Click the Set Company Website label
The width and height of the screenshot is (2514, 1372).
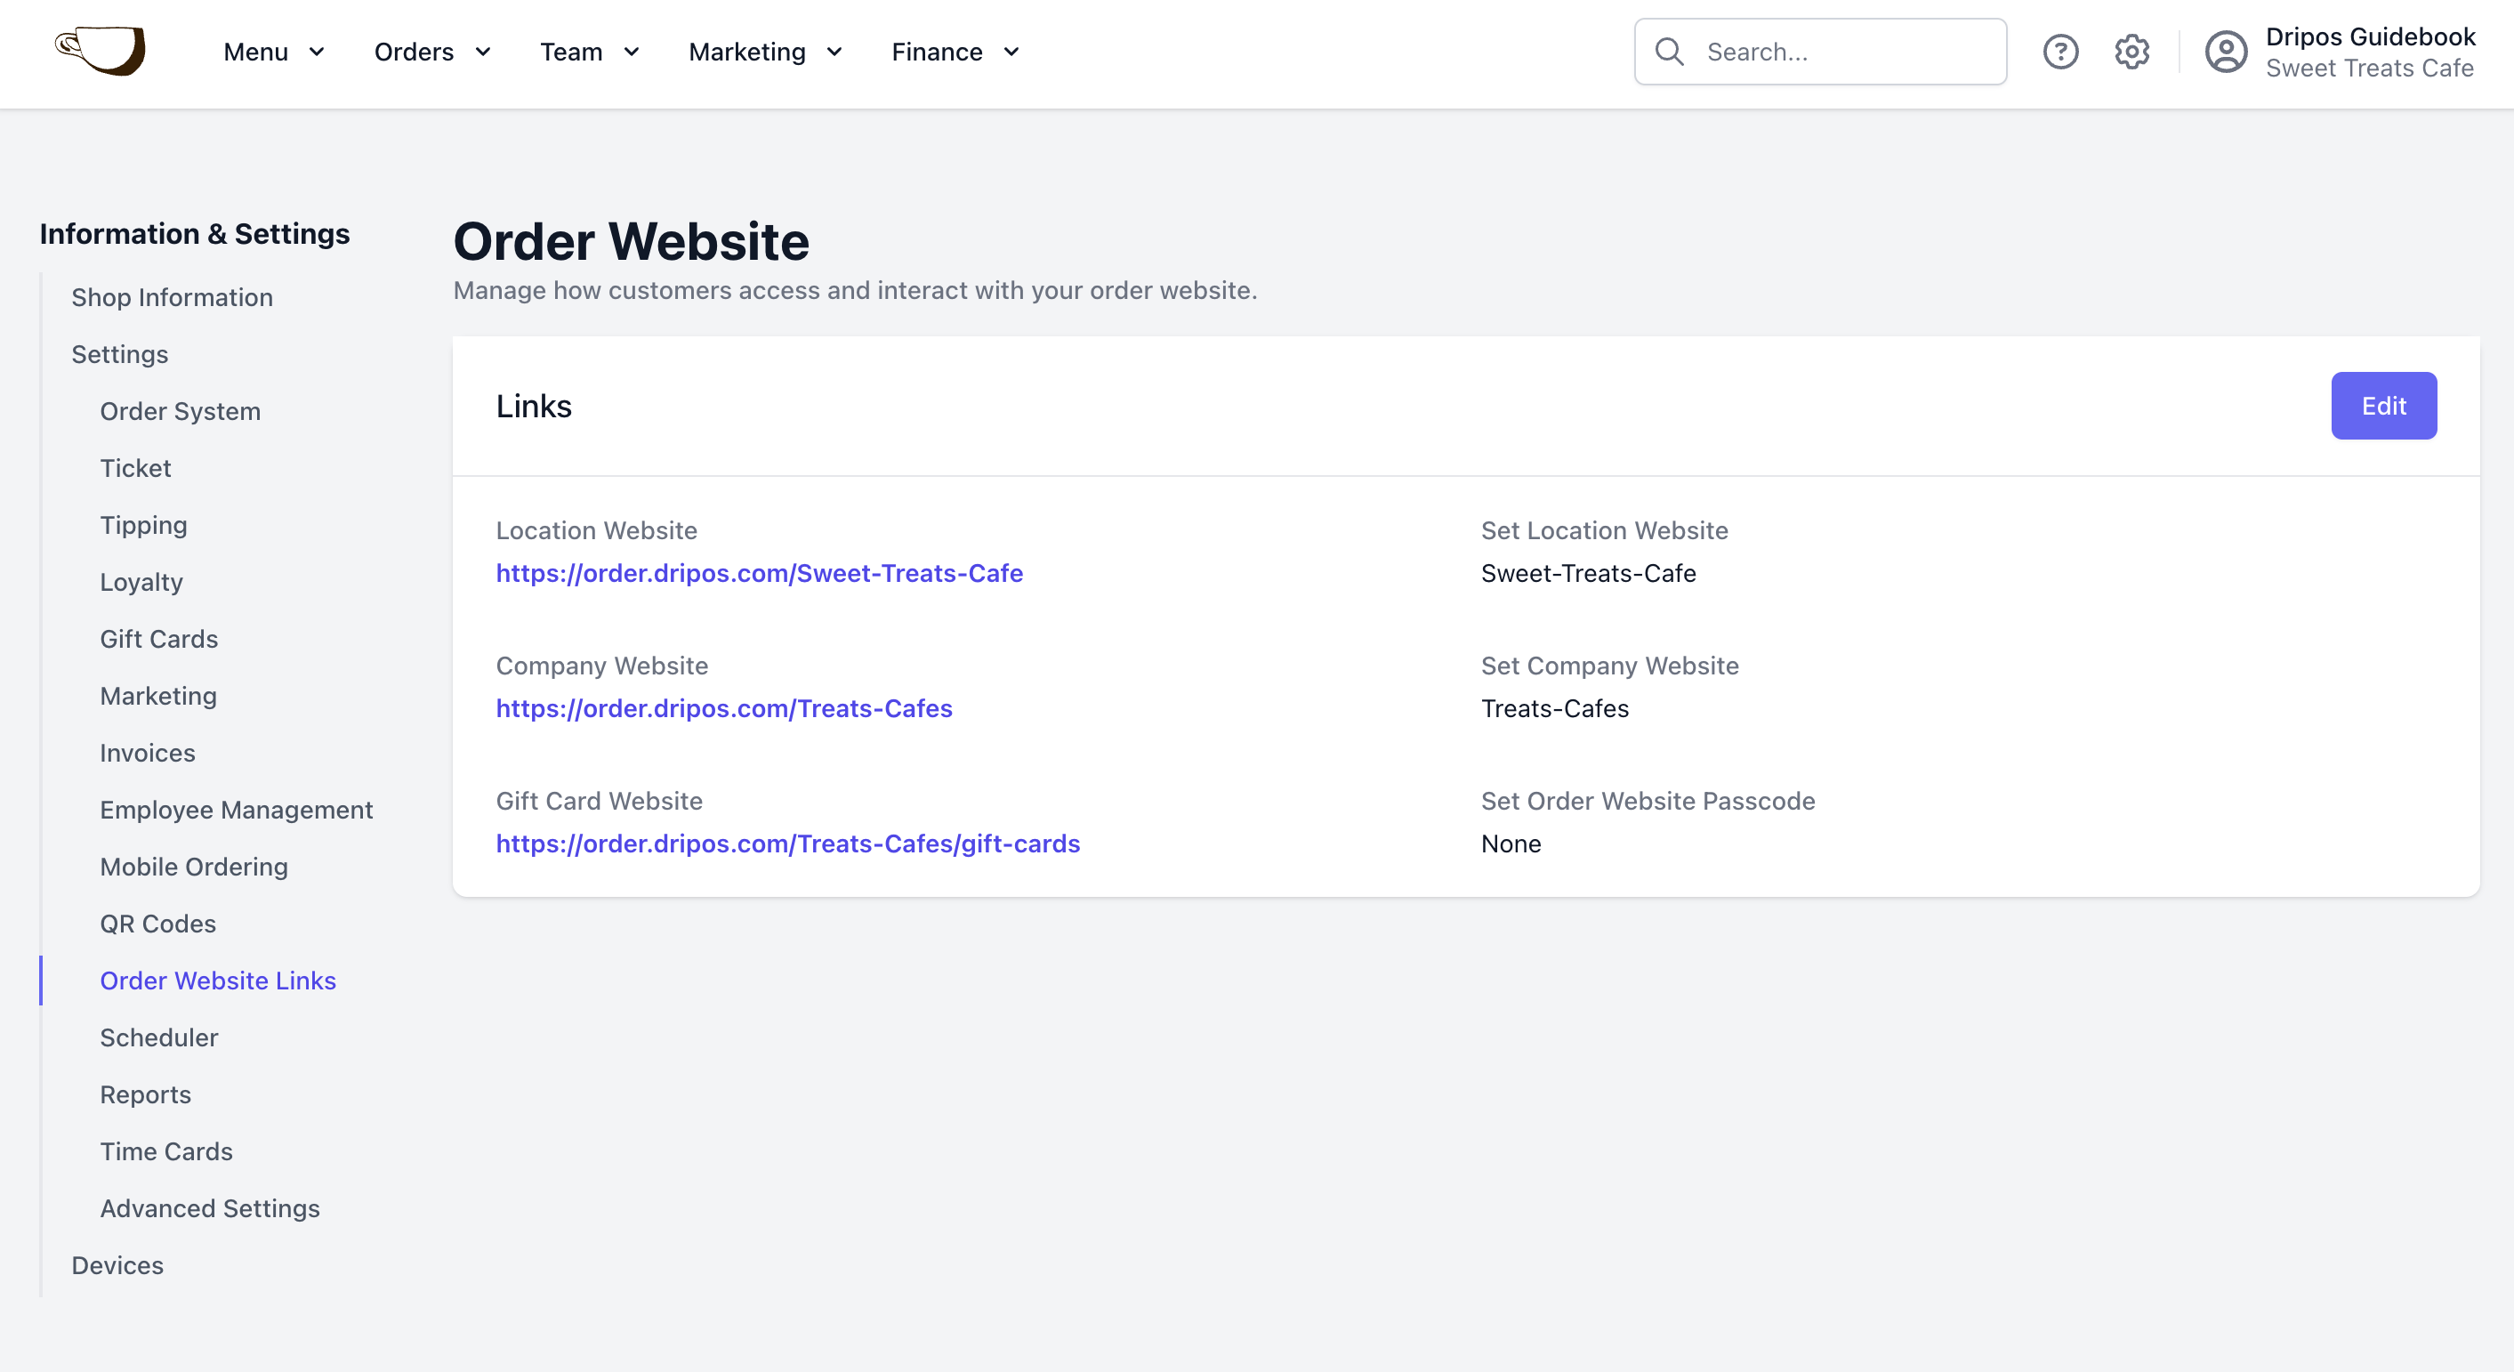click(x=1609, y=666)
